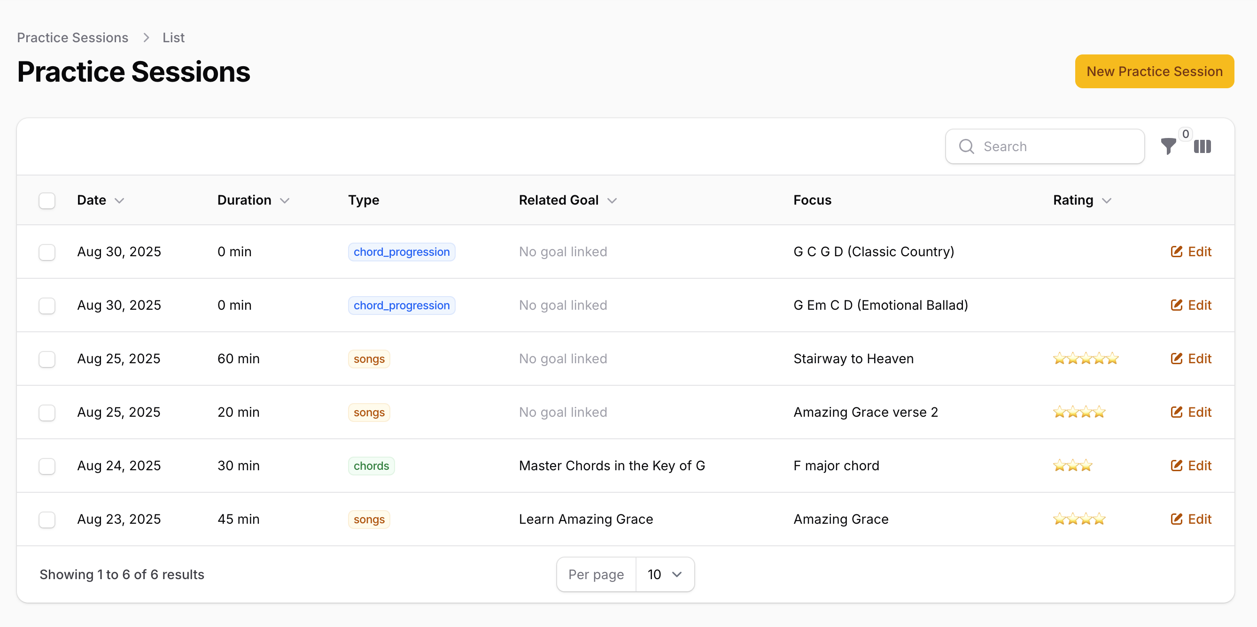Open the table filter funnel icon
1257x627 pixels.
click(1168, 146)
